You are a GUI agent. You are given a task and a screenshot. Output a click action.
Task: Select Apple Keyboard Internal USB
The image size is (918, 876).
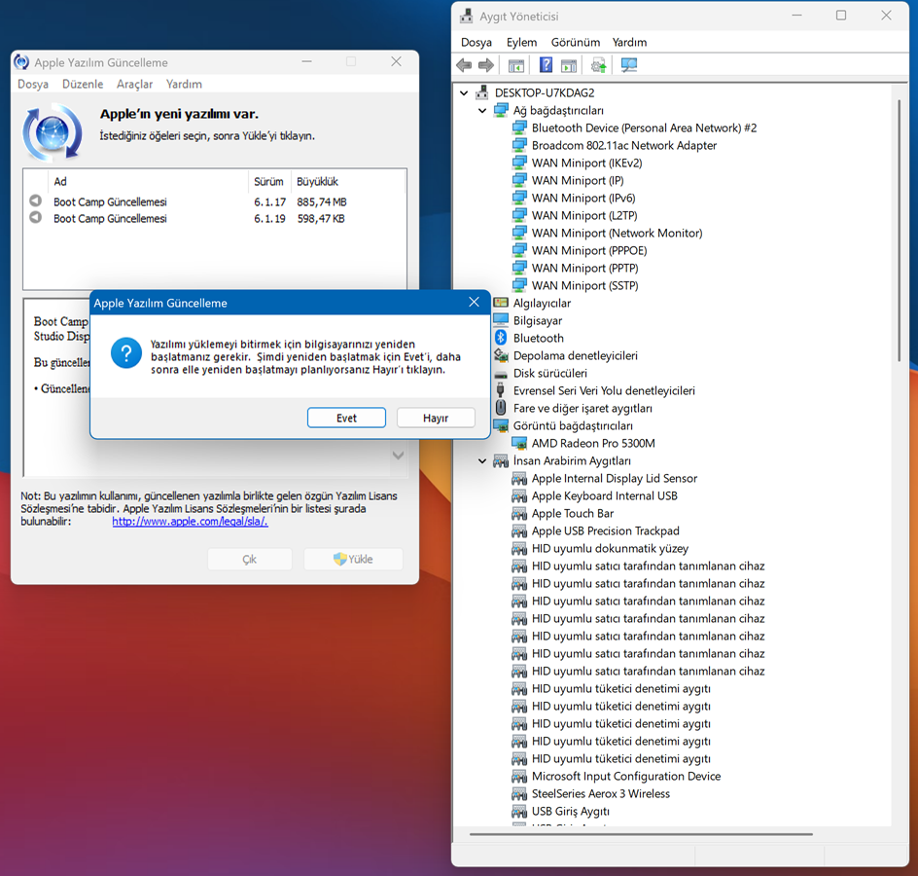pos(604,495)
